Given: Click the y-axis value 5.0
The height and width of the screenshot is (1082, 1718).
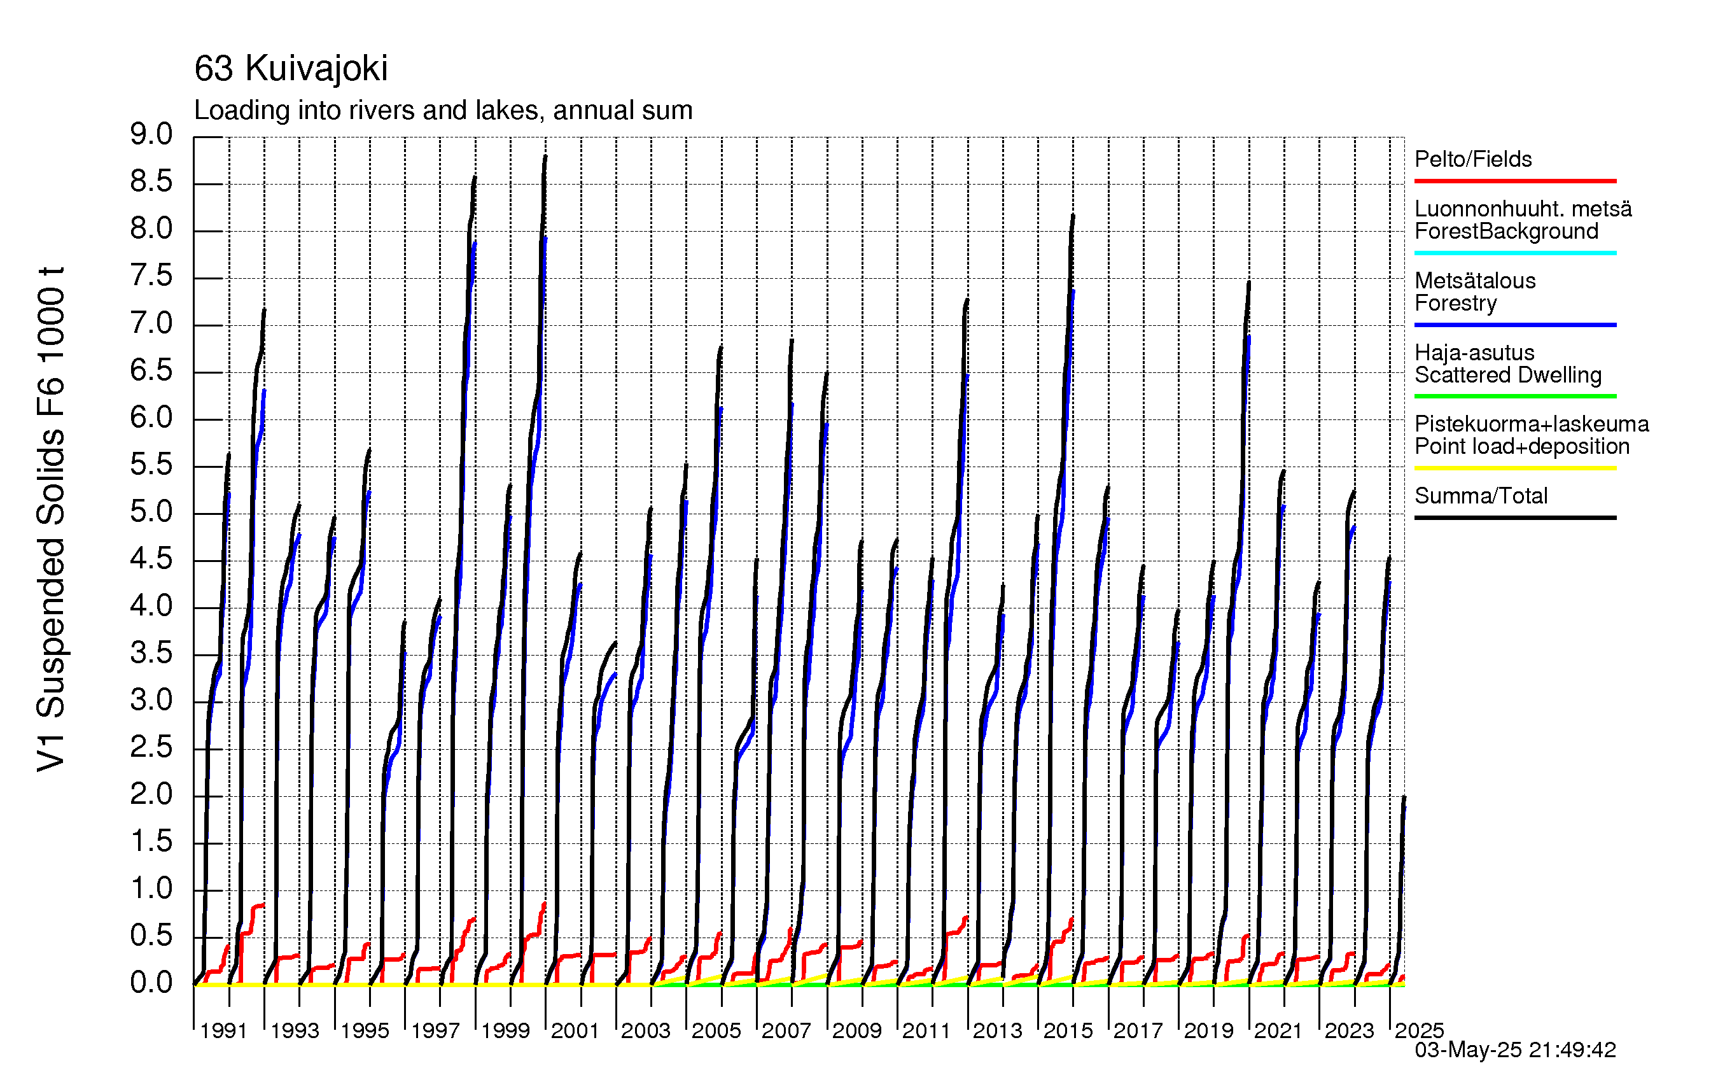Looking at the screenshot, I should tap(151, 511).
